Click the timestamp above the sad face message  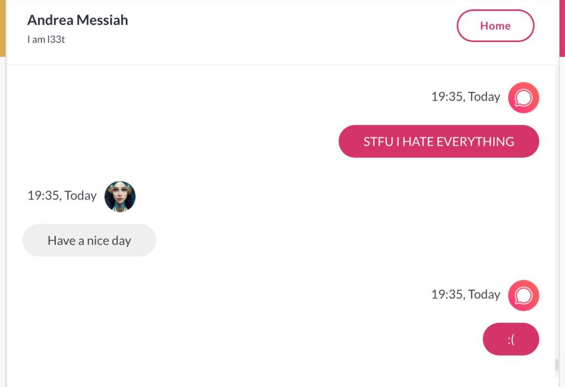[465, 295]
